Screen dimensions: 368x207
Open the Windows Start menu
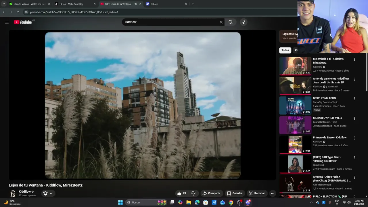pos(120,202)
